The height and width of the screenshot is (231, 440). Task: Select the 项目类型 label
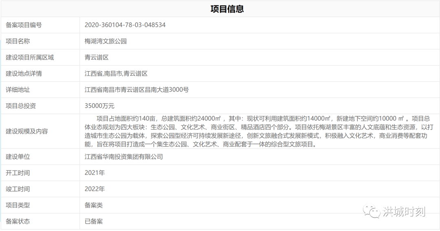pos(18,205)
